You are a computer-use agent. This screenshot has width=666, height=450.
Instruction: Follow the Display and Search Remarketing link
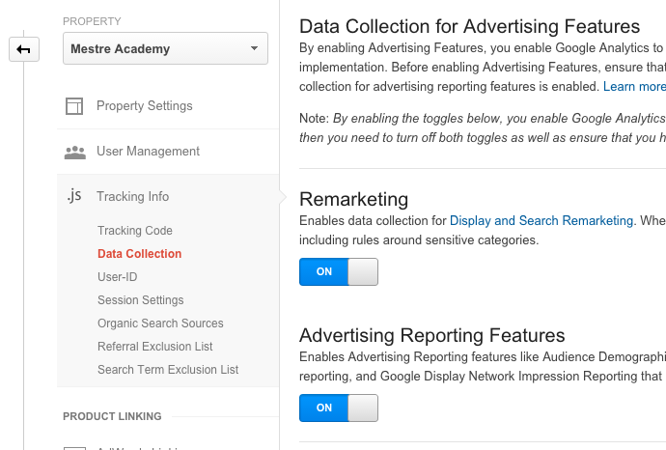coord(541,221)
